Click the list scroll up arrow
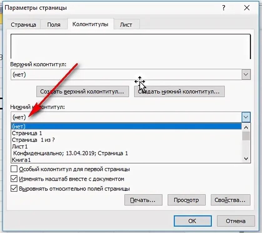 246,127
